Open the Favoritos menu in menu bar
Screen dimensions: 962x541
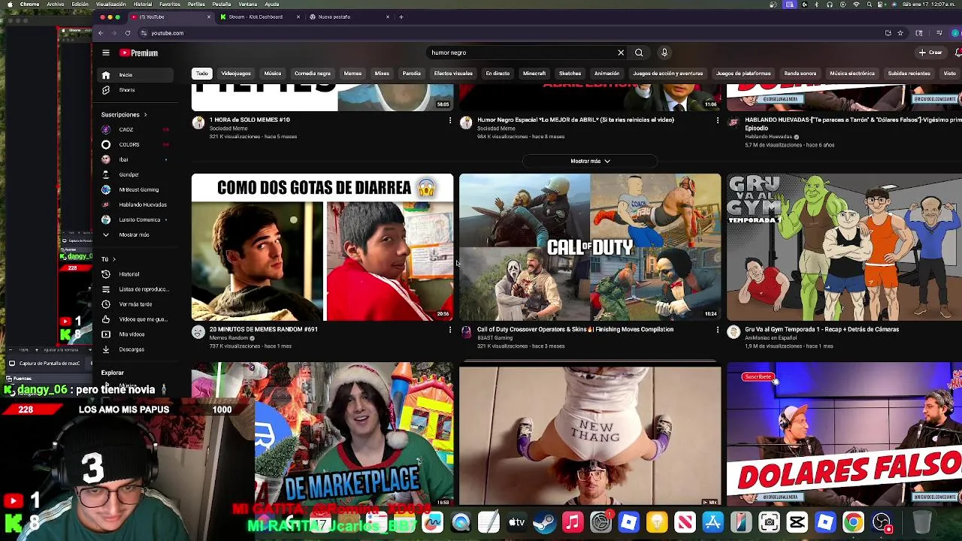[x=170, y=5]
